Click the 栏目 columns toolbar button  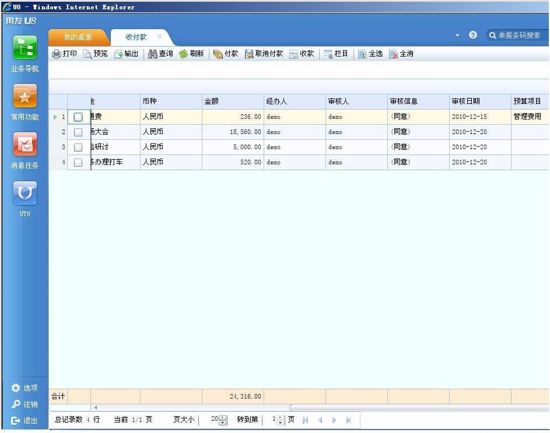(336, 54)
